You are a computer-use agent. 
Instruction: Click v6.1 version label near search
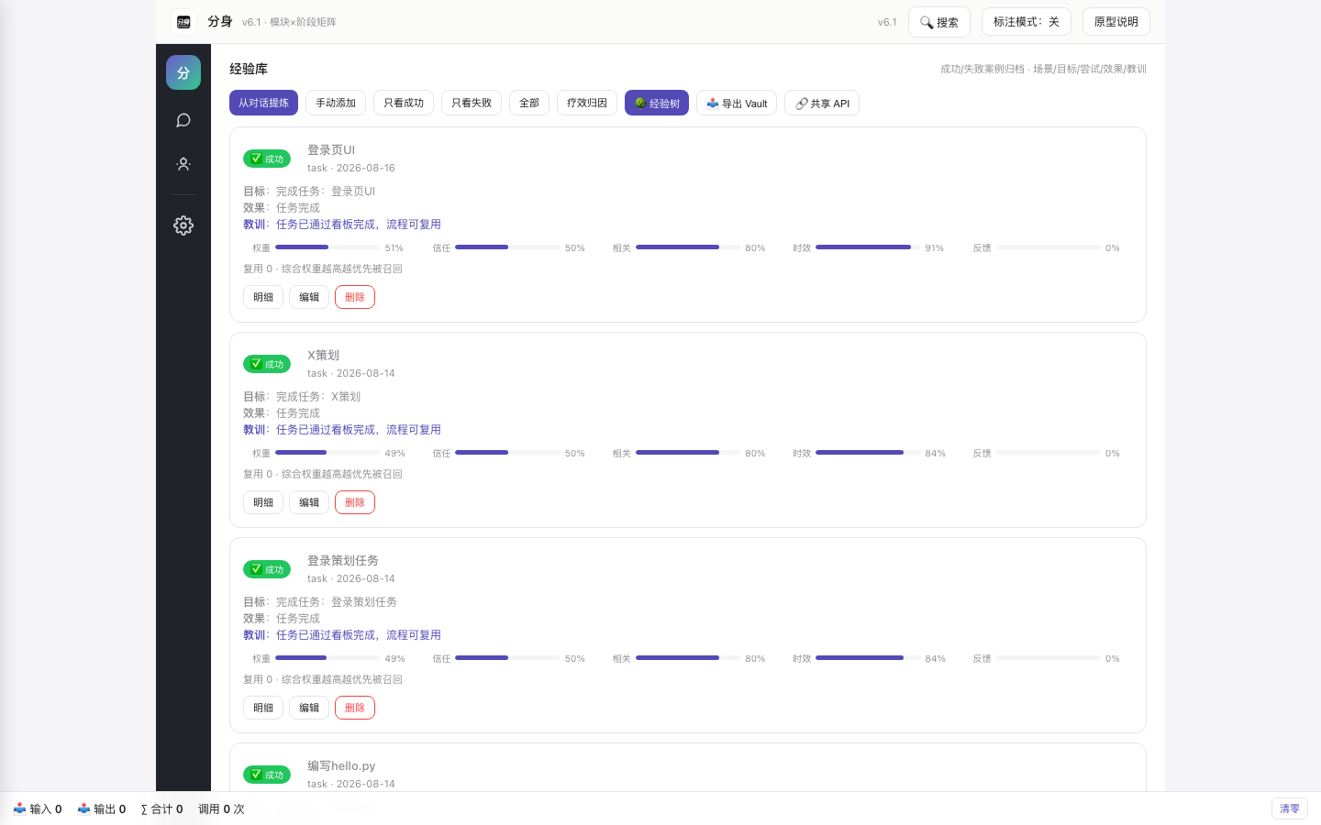pos(887,22)
